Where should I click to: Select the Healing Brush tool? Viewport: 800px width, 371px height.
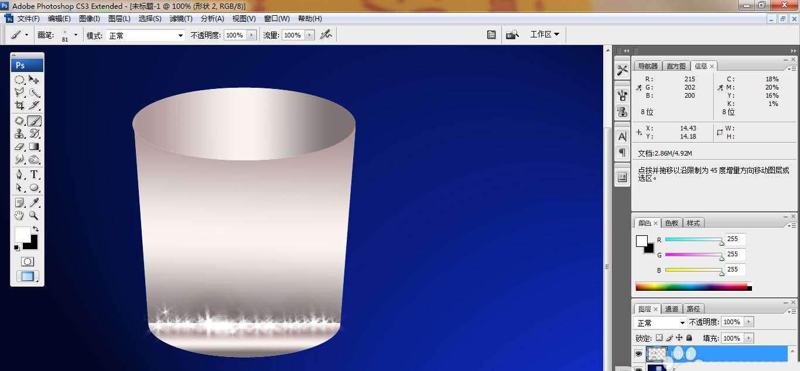coord(19,121)
